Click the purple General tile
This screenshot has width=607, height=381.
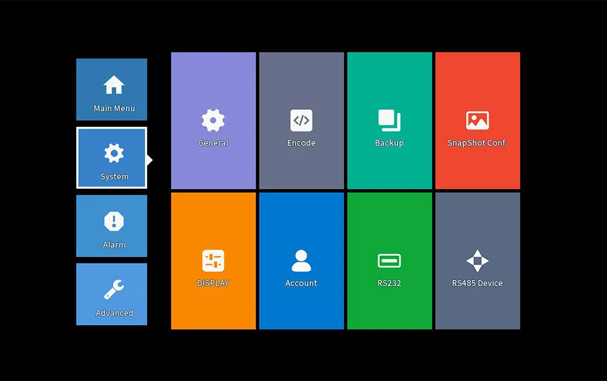tap(213, 121)
